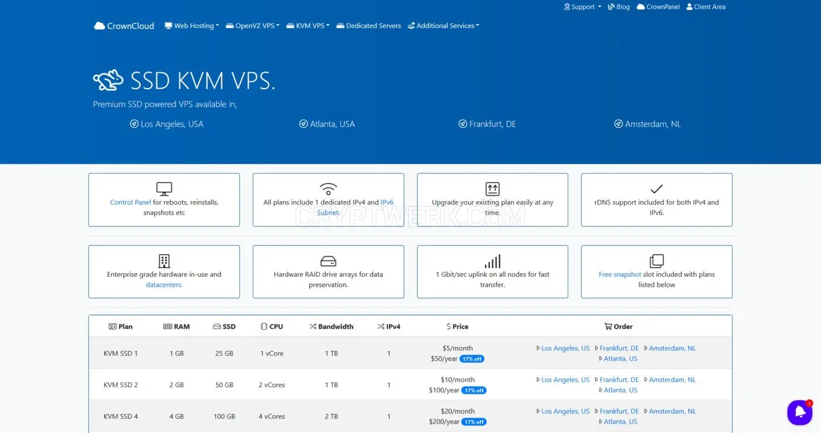Visit the Blog link

click(x=619, y=7)
